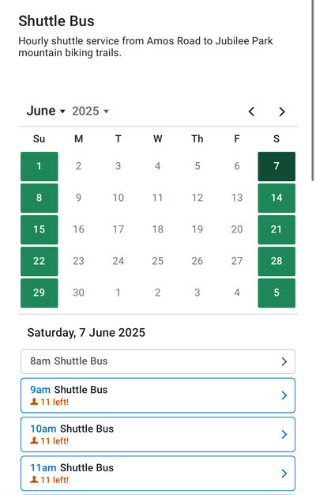This screenshot has height=495, width=316.
Task: Click chevron on 8am Shuttle Bus
Action: (x=284, y=361)
